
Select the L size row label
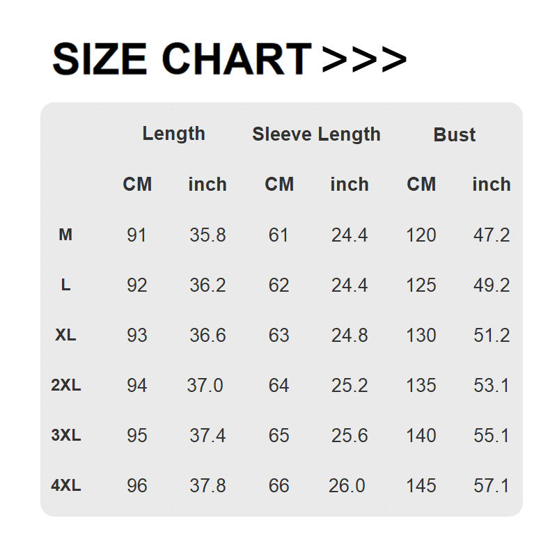[65, 285]
